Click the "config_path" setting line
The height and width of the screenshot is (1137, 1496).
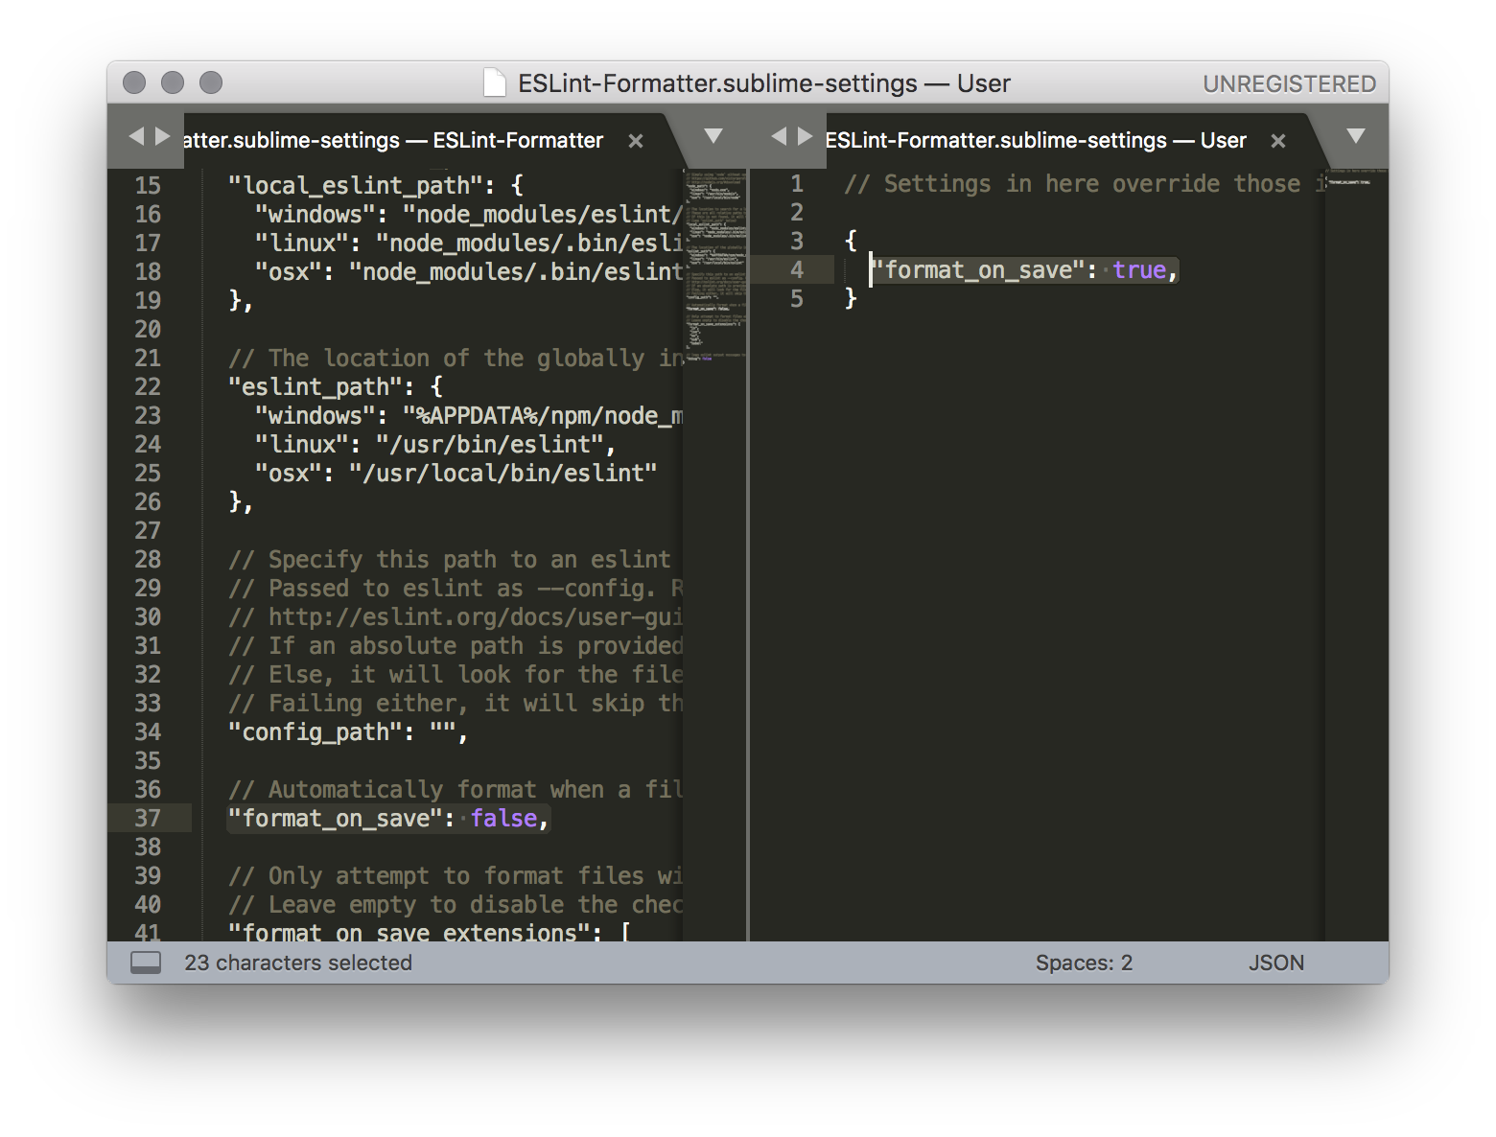coord(347,731)
